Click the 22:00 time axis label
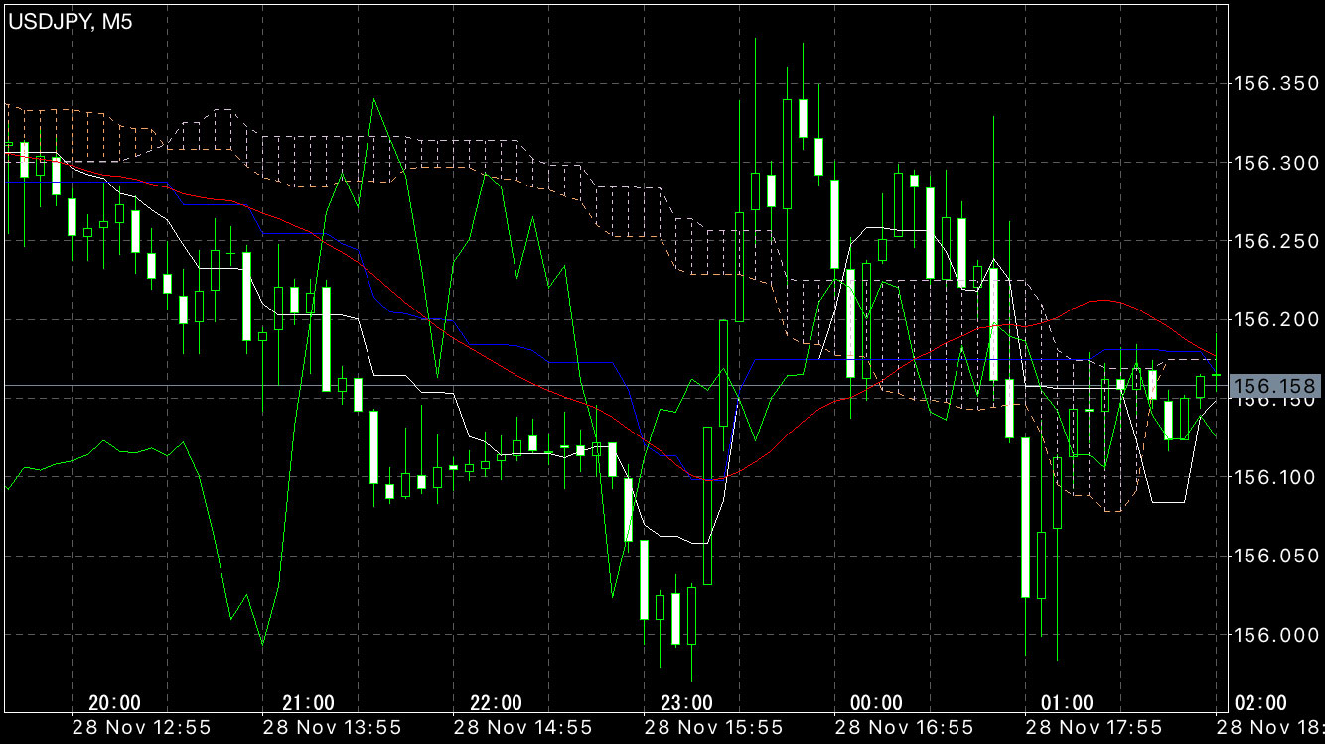The width and height of the screenshot is (1325, 744). point(496,703)
